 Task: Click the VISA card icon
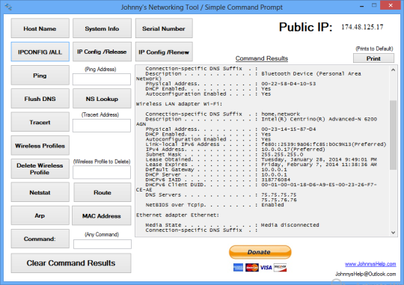tap(266, 268)
